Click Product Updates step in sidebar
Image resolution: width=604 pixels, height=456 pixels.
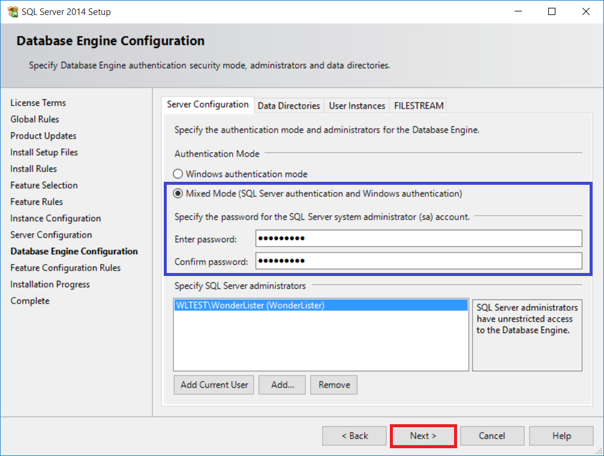43,136
